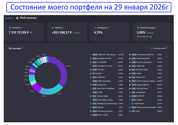This screenshot has width=178, height=125.
Task: Click the LKOH НК ЛУКОЙЛ ticker badge
Action: coord(95,62)
